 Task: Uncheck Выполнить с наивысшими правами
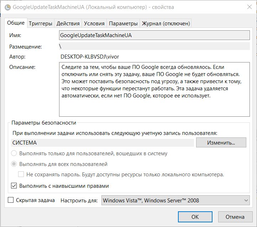pyautogui.click(x=14, y=186)
